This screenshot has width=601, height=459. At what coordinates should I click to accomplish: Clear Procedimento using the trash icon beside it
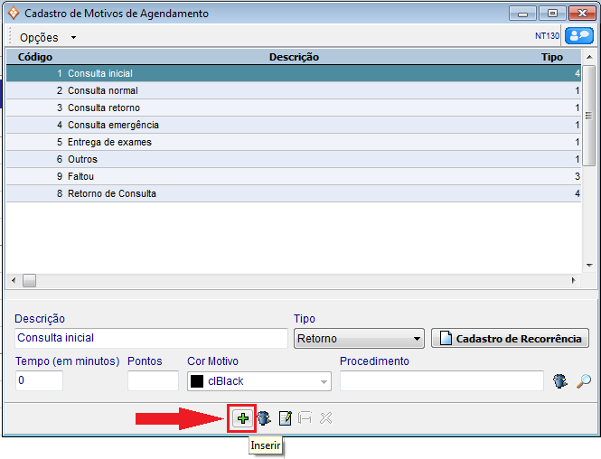pos(560,381)
